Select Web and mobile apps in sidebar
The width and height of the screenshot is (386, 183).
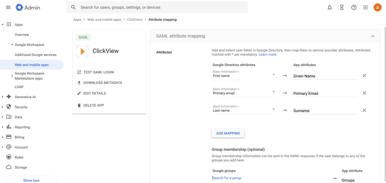(32, 65)
